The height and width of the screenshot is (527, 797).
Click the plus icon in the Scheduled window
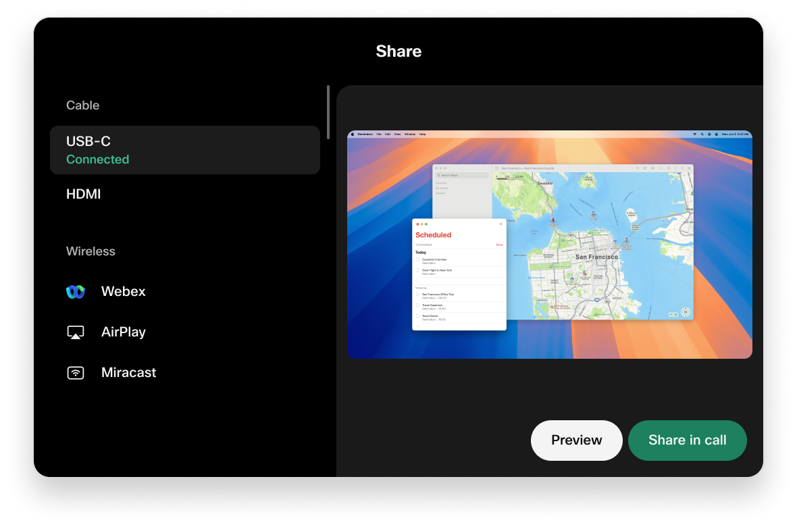click(500, 224)
